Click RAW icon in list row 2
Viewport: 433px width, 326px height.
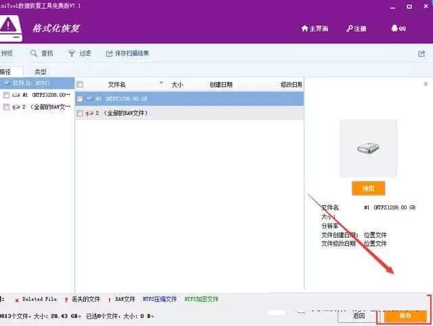[89, 113]
